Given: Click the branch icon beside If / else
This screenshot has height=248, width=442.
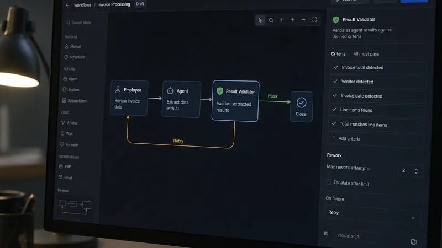Looking at the screenshot, I should pos(62,122).
